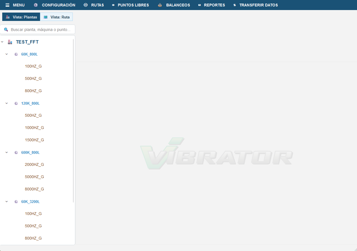This screenshot has height=251, width=357.
Task: Click the Reportes icon
Action: coord(199,5)
